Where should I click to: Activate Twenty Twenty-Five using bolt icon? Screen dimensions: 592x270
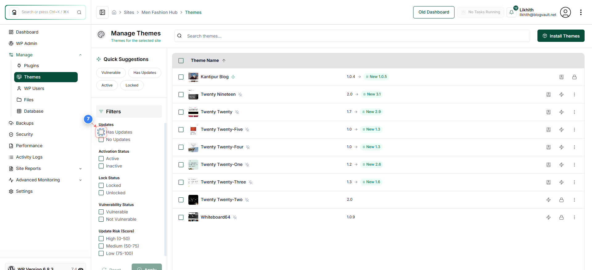click(561, 130)
